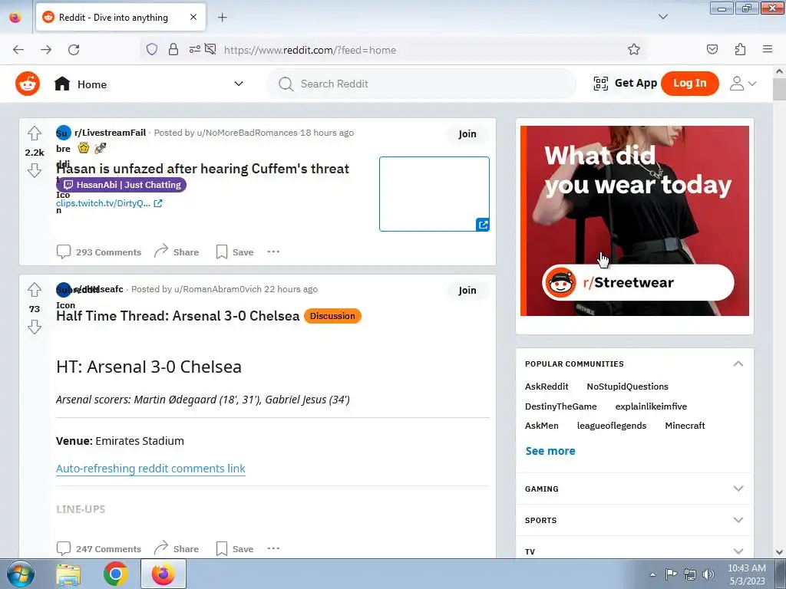The height and width of the screenshot is (589, 786).
Task: Focus the Search Reddit field
Action: (x=421, y=84)
